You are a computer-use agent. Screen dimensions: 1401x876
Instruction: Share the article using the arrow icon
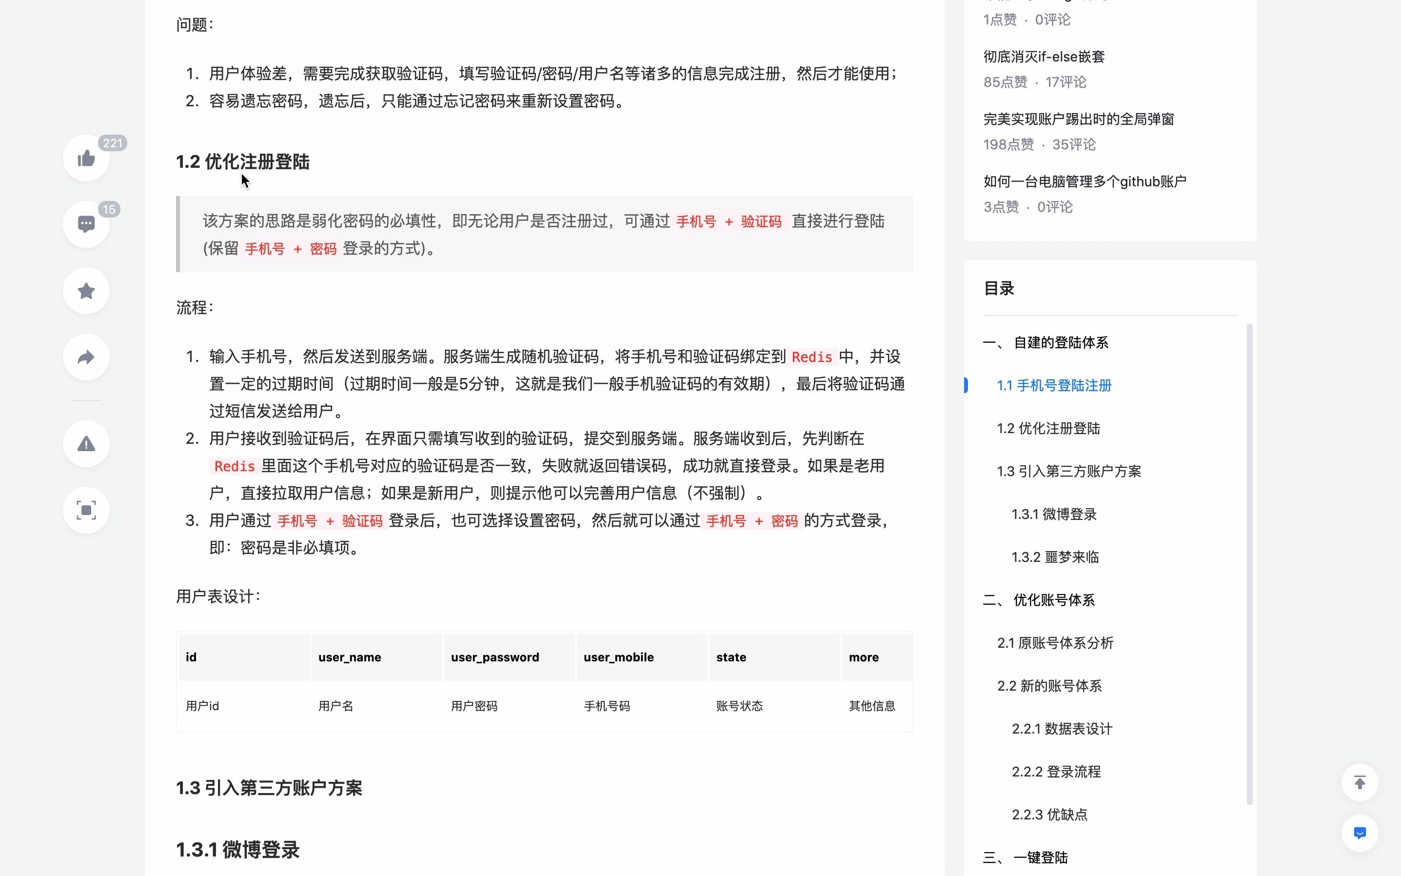[x=86, y=357]
